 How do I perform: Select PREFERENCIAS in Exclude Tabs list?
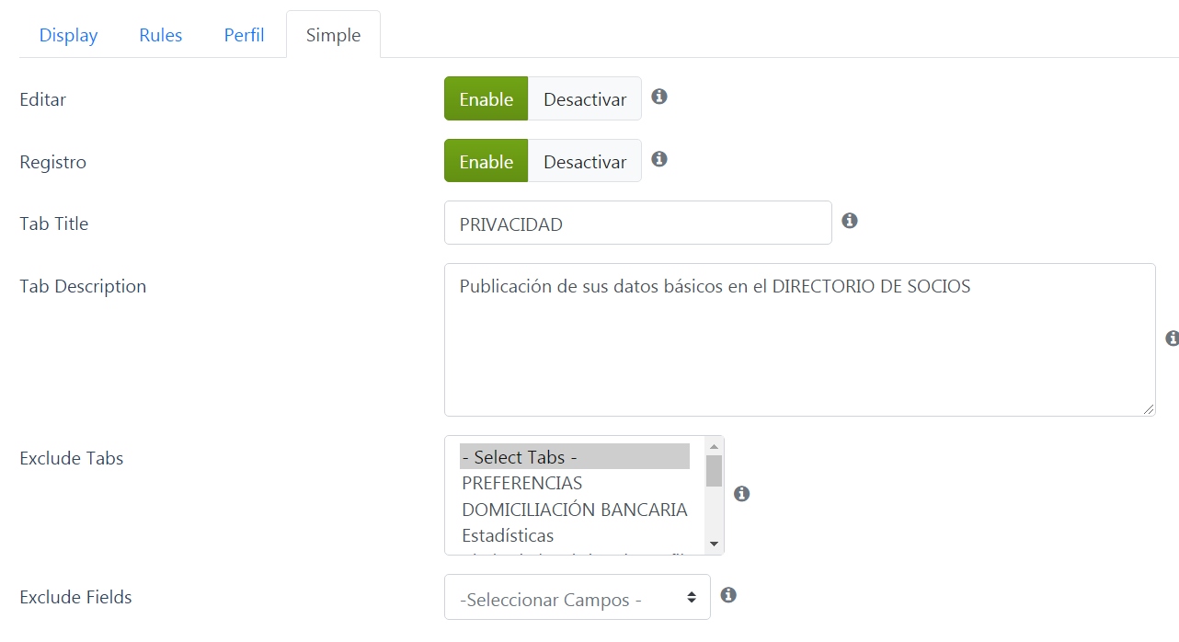coord(575,483)
